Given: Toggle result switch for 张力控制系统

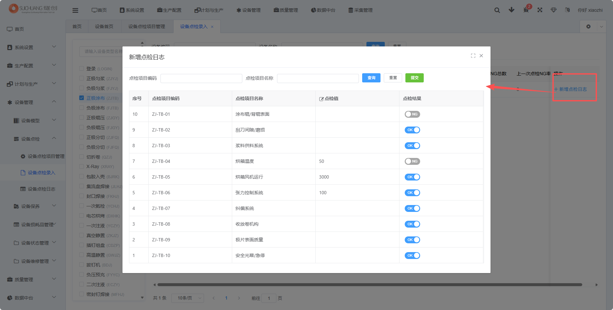Looking at the screenshot, I should (412, 193).
